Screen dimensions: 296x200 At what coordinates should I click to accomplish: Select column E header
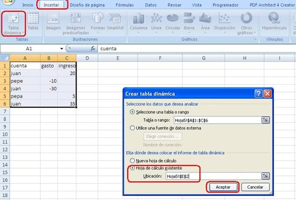coord(118,58)
